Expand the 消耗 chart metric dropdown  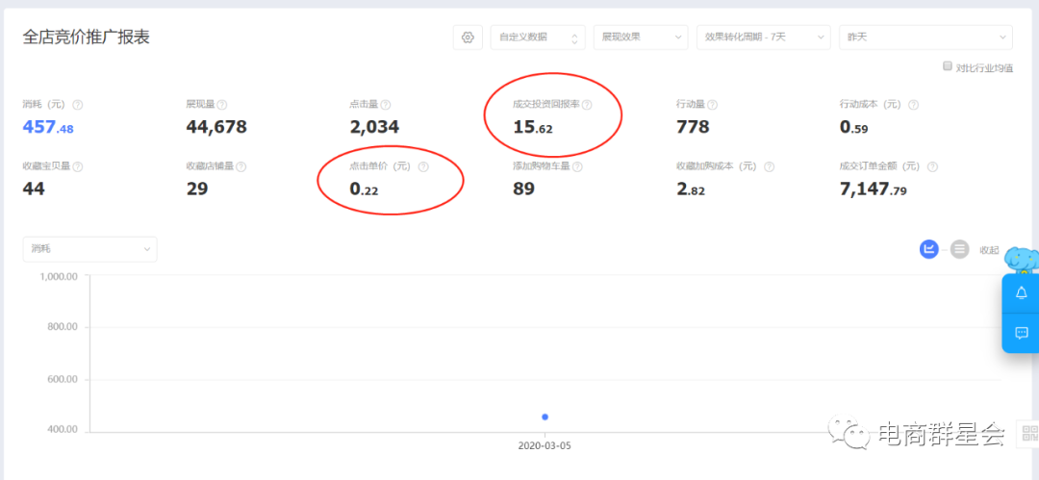pos(90,249)
